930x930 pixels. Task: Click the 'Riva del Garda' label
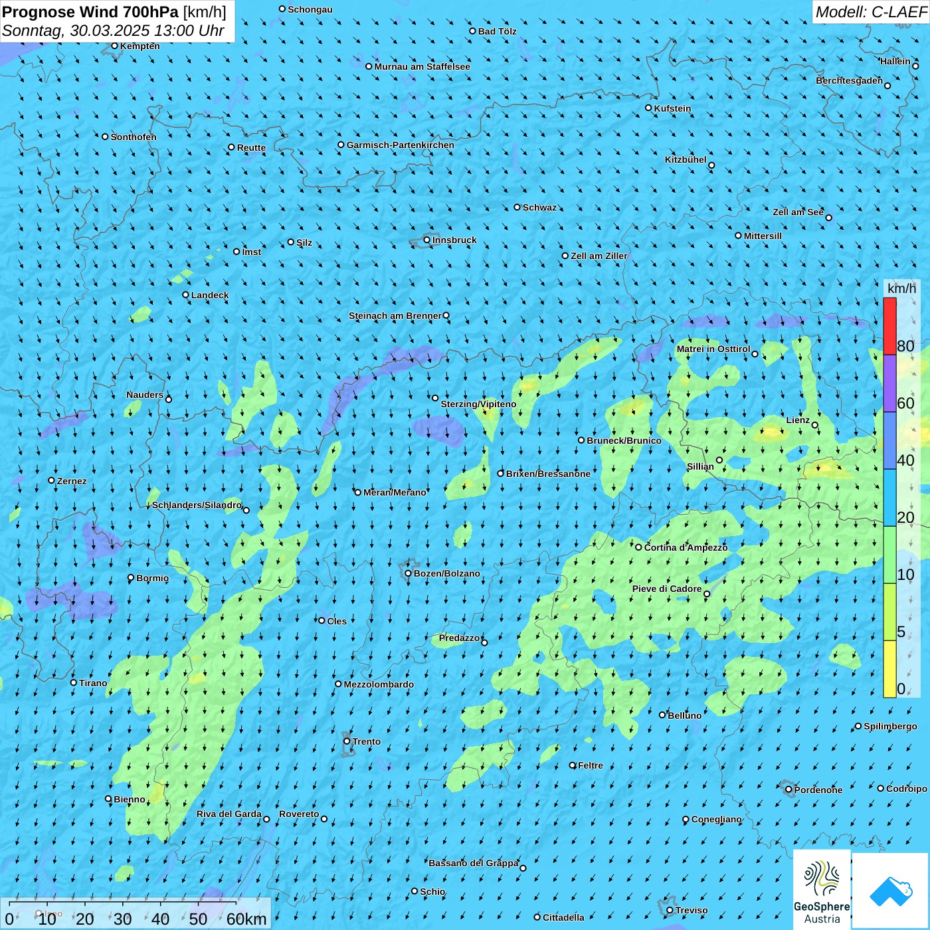tap(229, 814)
